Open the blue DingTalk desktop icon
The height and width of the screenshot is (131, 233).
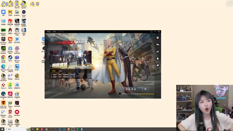tap(3, 13)
